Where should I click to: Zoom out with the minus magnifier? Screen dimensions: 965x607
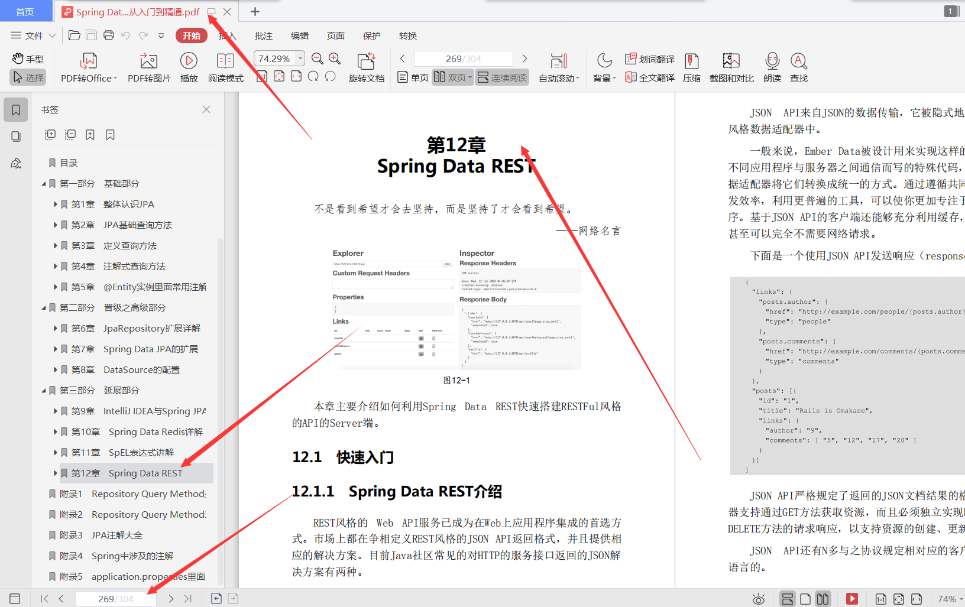(318, 59)
